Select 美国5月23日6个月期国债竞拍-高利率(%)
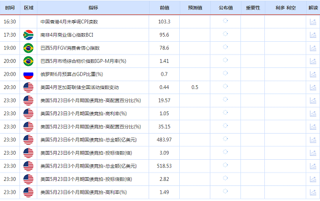 pos(83,192)
